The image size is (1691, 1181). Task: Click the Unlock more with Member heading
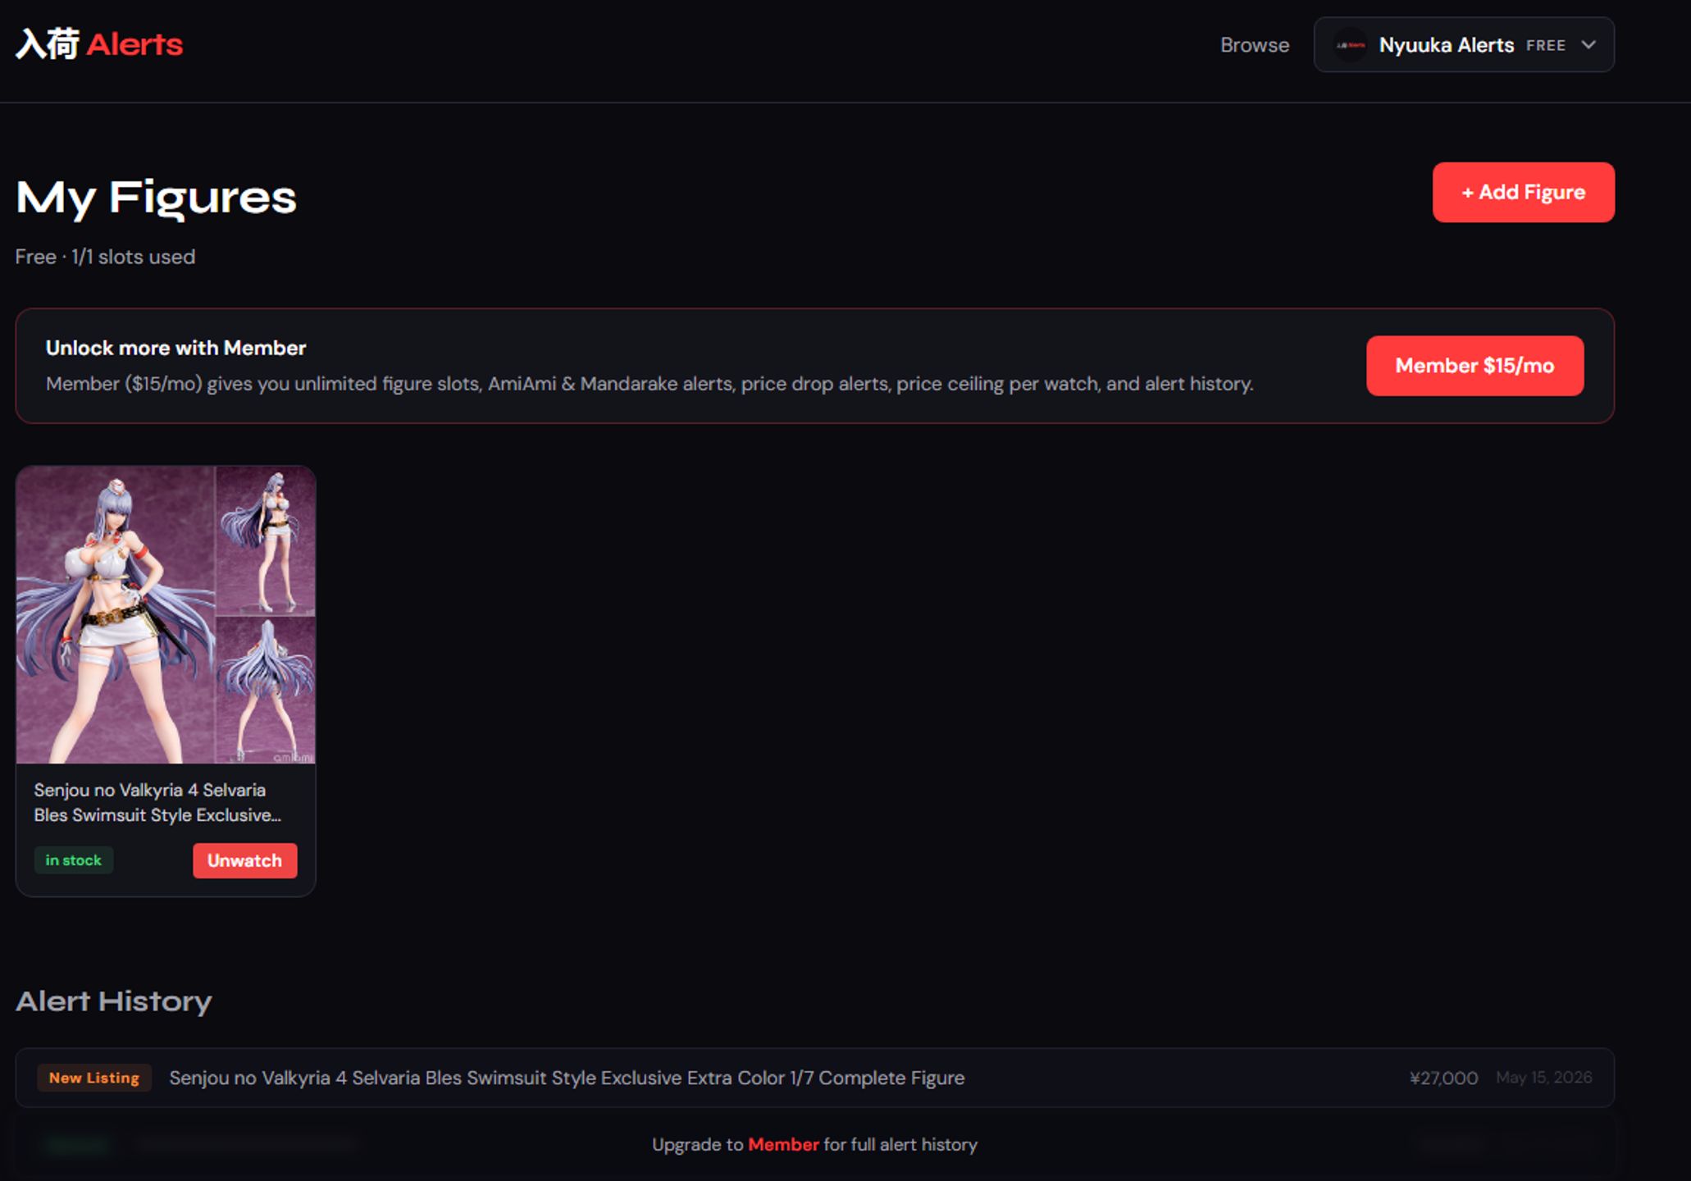(x=175, y=348)
